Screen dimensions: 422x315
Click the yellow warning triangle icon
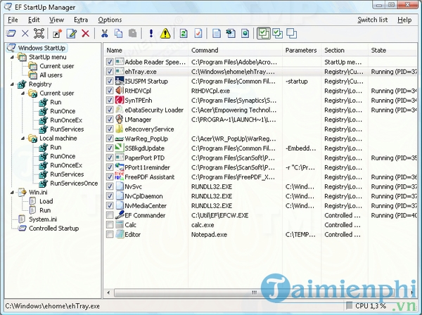(x=164, y=33)
